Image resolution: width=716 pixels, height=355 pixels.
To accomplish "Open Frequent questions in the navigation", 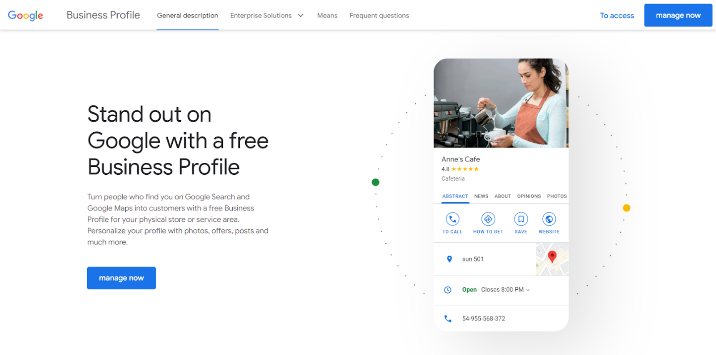I will pyautogui.click(x=379, y=15).
